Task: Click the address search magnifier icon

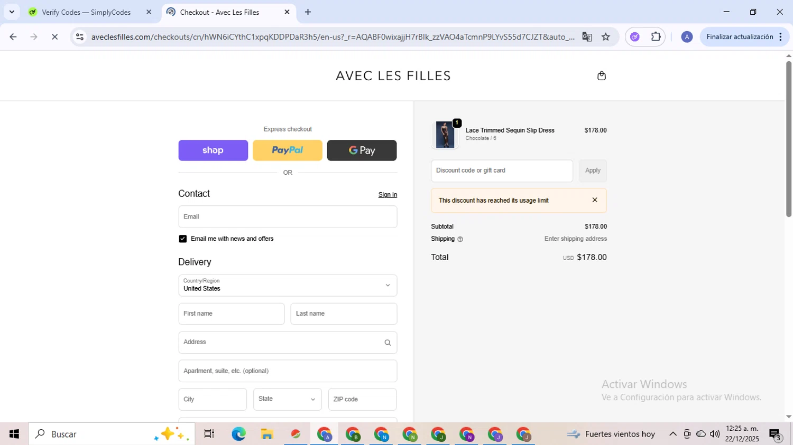Action: tap(388, 343)
